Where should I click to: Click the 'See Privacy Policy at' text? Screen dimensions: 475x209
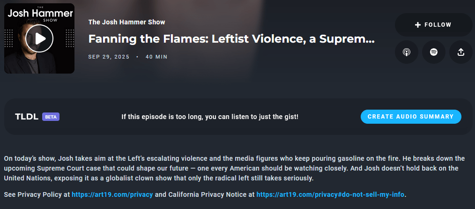[x=37, y=194]
